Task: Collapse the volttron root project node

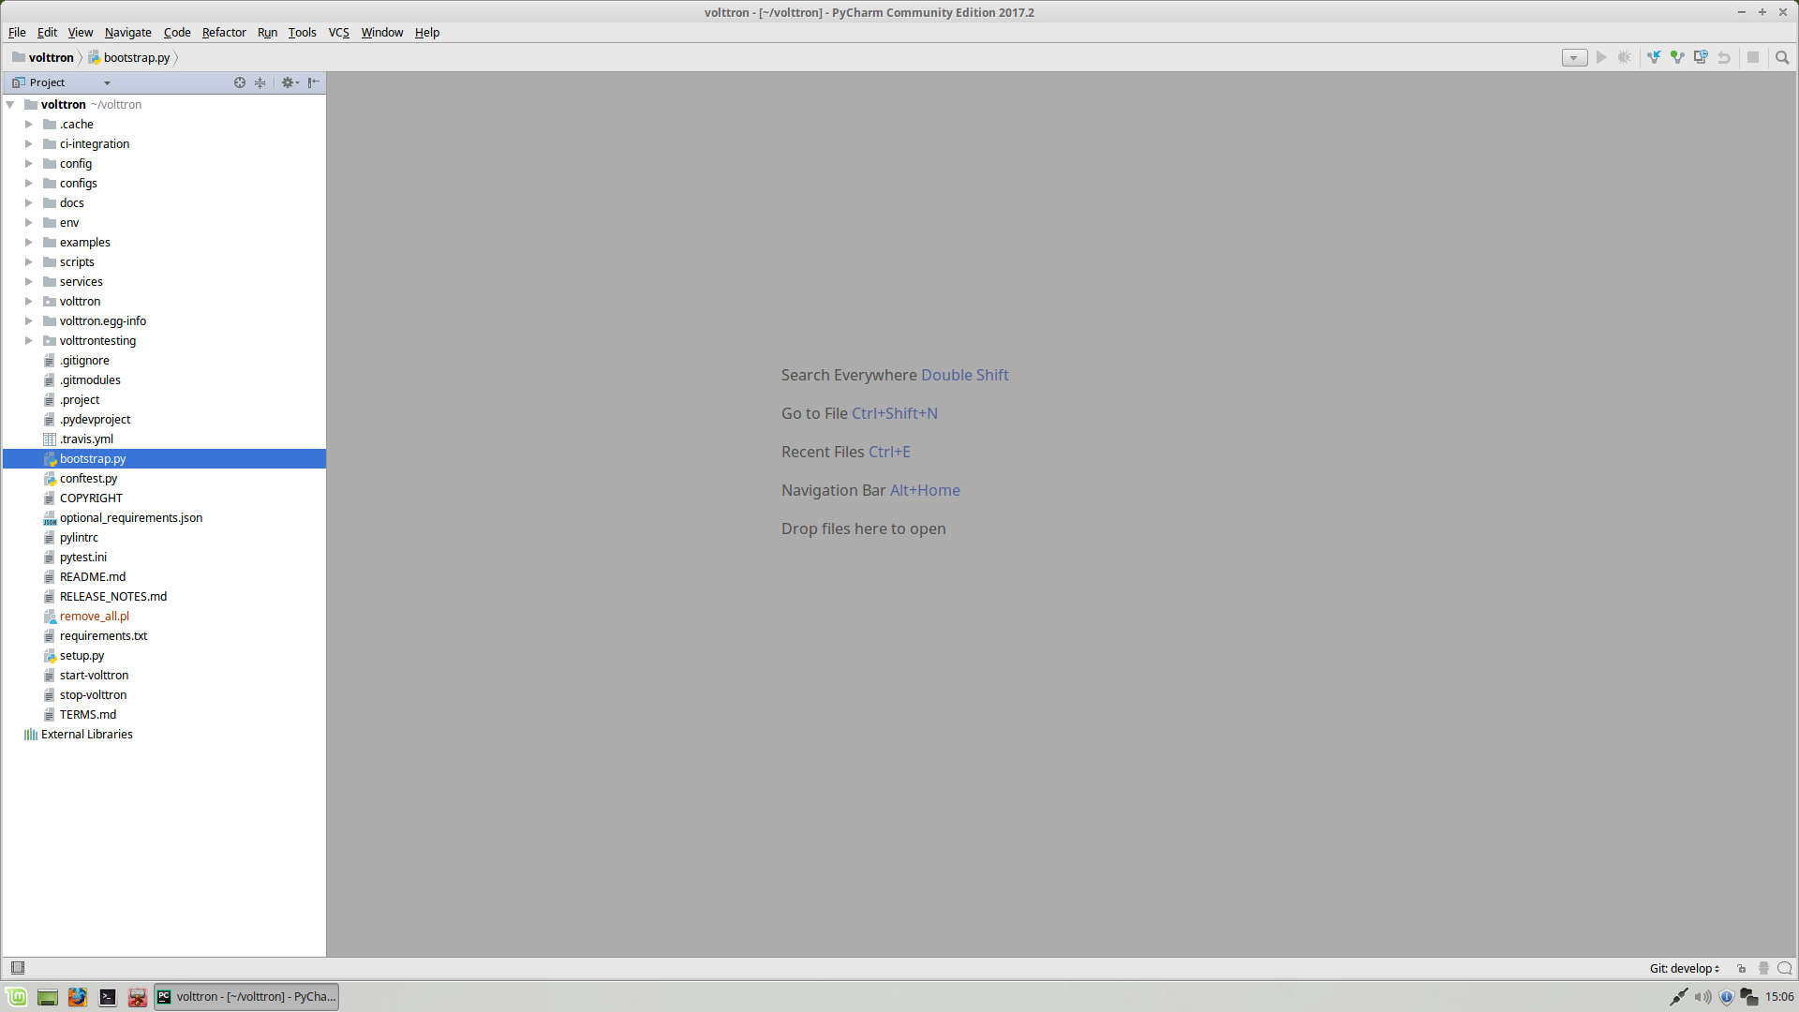Action: pyautogui.click(x=10, y=105)
